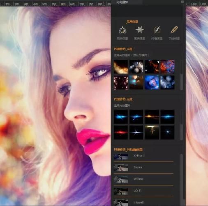Pick the red and blue bokeh thumbnail
Screen dimensions: 208x206
(x=167, y=67)
